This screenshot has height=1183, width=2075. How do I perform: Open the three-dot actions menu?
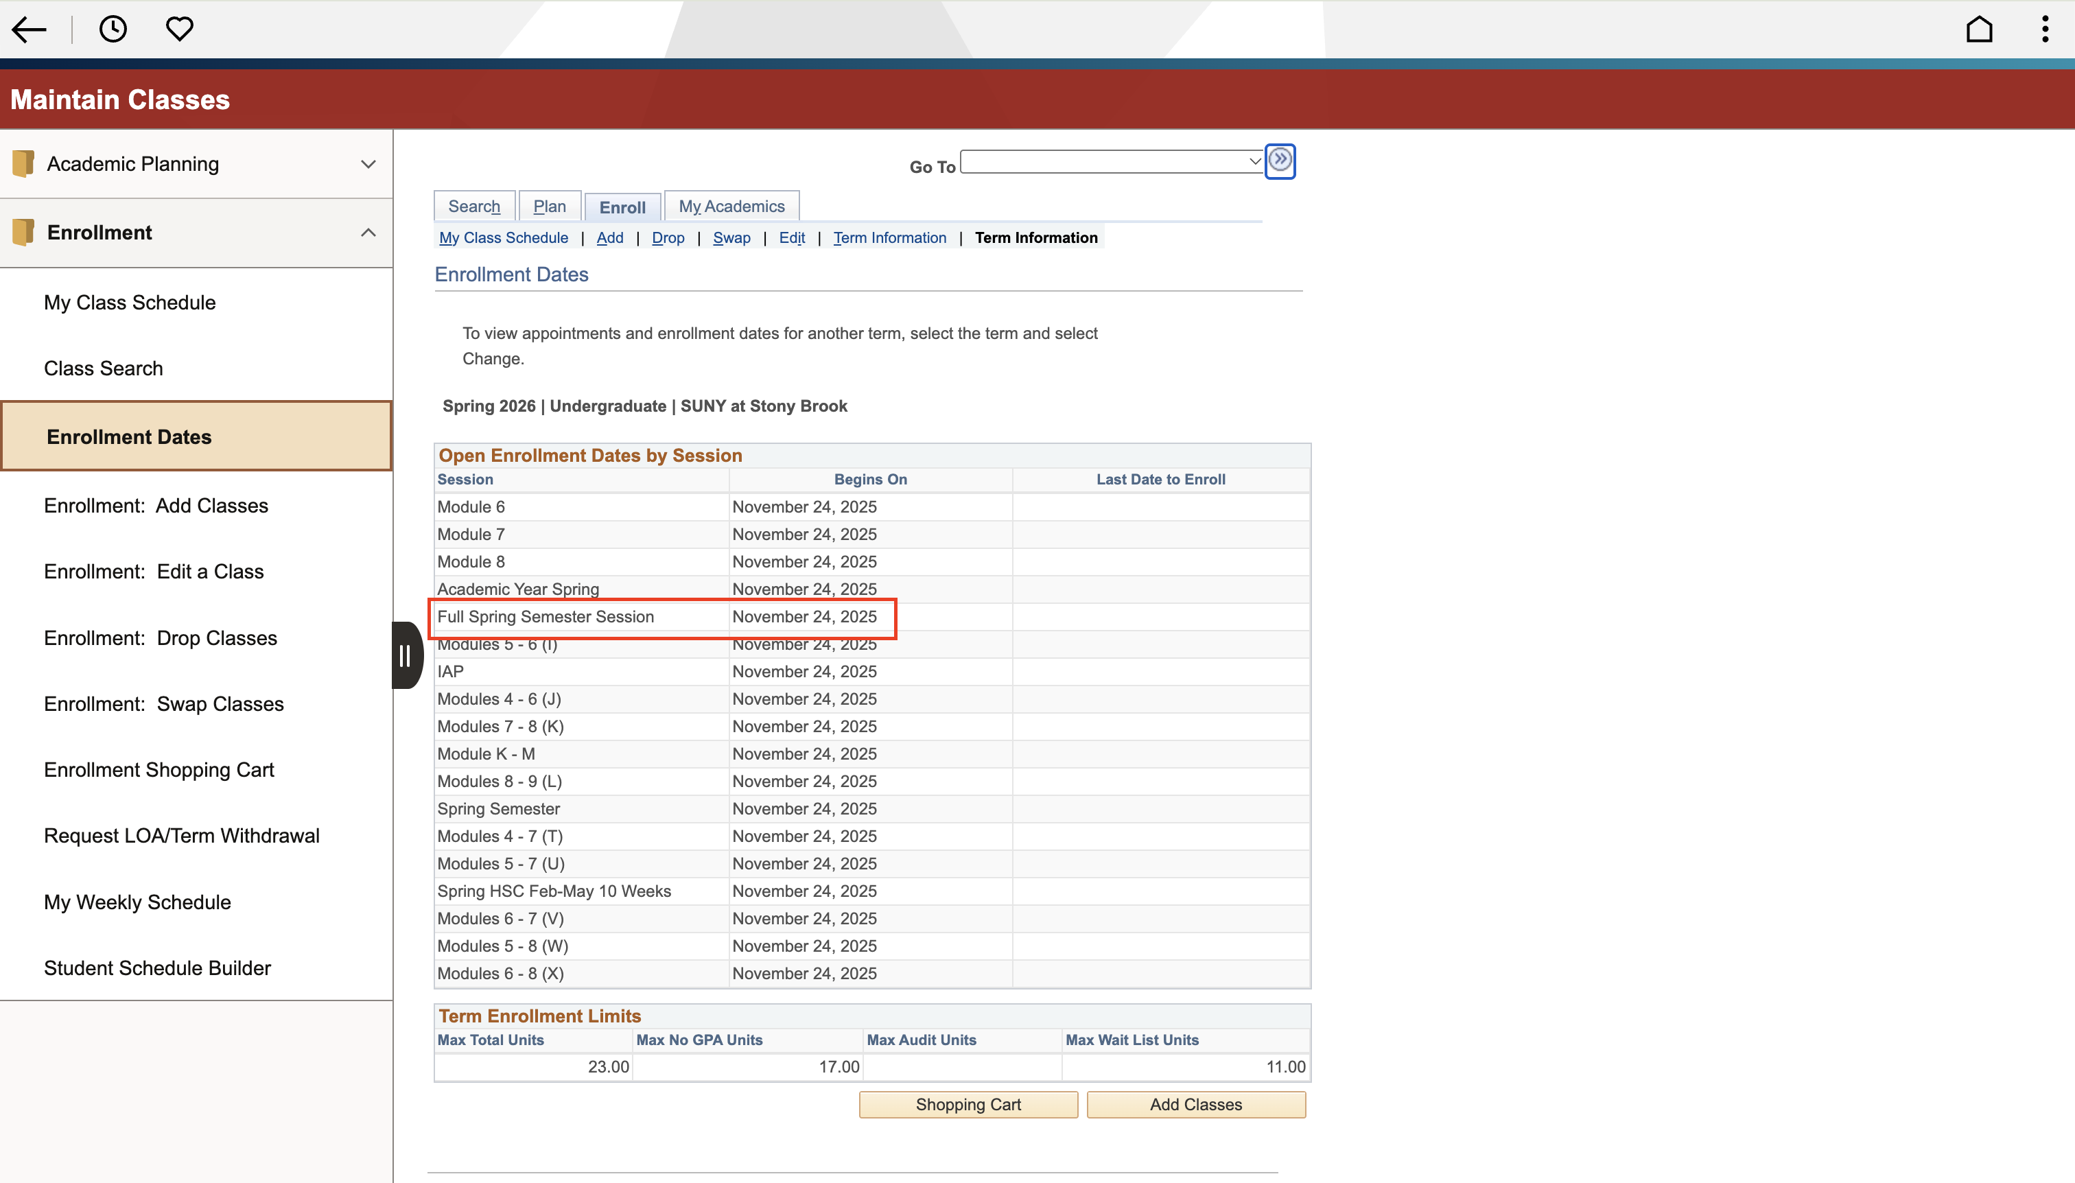pos(2045,30)
